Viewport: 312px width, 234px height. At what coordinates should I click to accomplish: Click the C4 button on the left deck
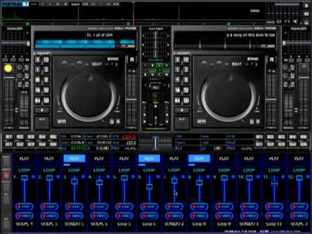(42, 144)
